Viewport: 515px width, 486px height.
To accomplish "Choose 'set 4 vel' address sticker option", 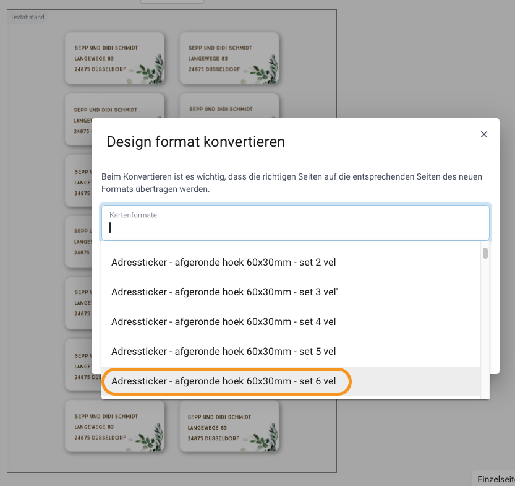I will pos(291,321).
